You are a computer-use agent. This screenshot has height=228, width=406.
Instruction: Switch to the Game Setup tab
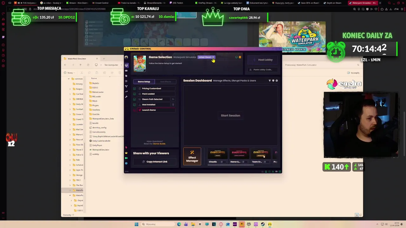point(144,82)
